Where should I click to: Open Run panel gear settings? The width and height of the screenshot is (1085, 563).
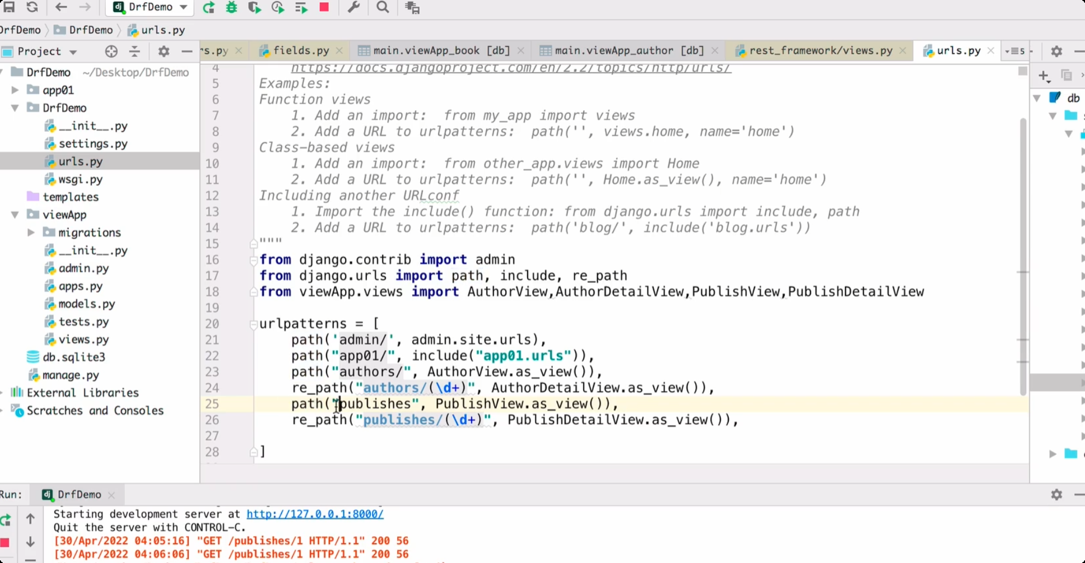coord(1056,495)
